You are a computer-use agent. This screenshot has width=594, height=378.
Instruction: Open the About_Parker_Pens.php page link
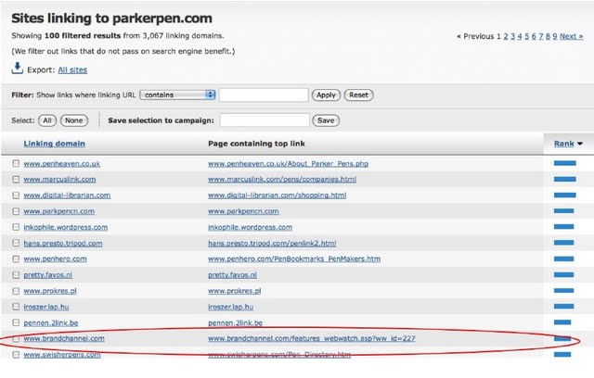(x=288, y=164)
